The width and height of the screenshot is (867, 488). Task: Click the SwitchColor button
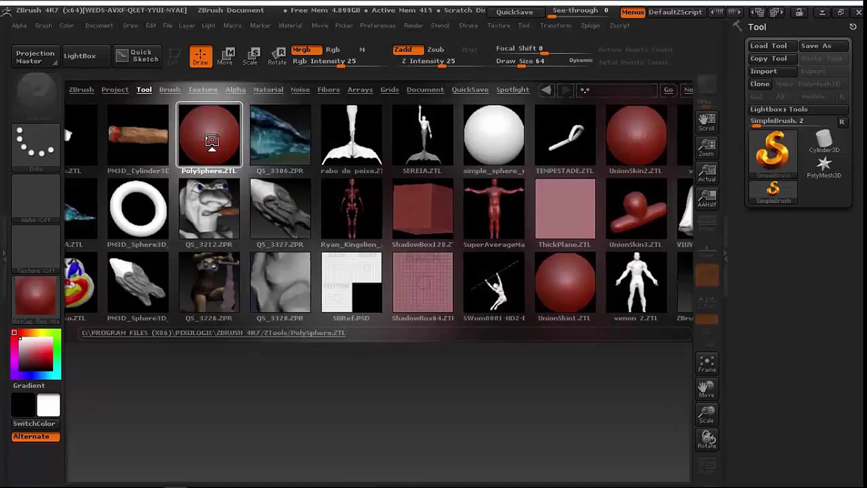[36, 424]
